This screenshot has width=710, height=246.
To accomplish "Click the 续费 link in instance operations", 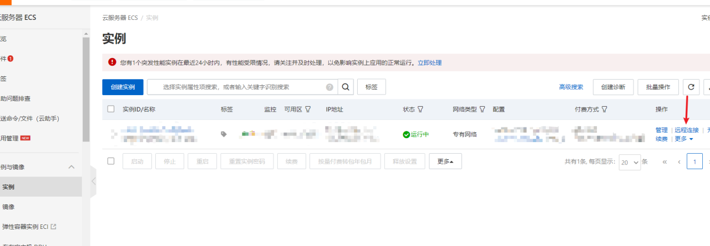I will tap(662, 139).
